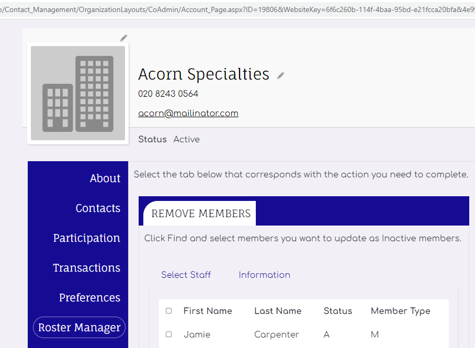
Task: Open the acorn@mailinator.com email link
Action: [x=188, y=113]
